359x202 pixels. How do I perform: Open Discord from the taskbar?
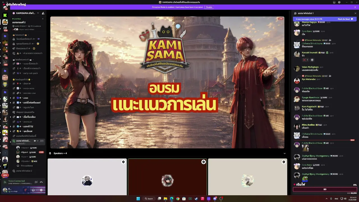[x=215, y=199]
